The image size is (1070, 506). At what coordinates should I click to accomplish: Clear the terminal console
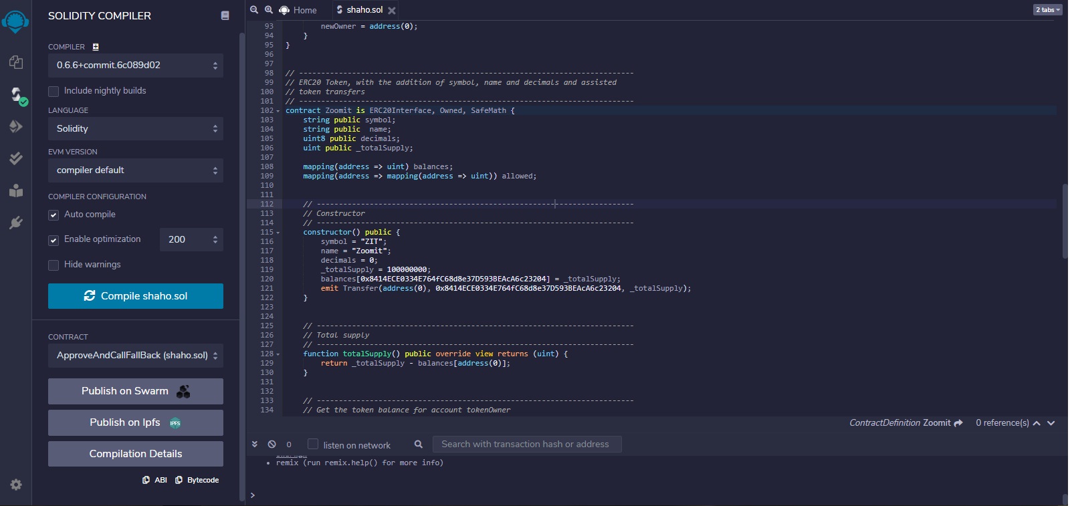click(272, 445)
